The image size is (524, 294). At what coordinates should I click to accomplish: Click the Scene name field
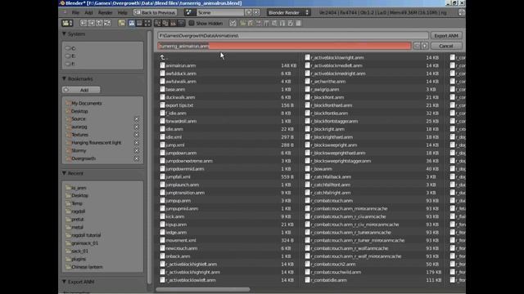[x=220, y=12]
